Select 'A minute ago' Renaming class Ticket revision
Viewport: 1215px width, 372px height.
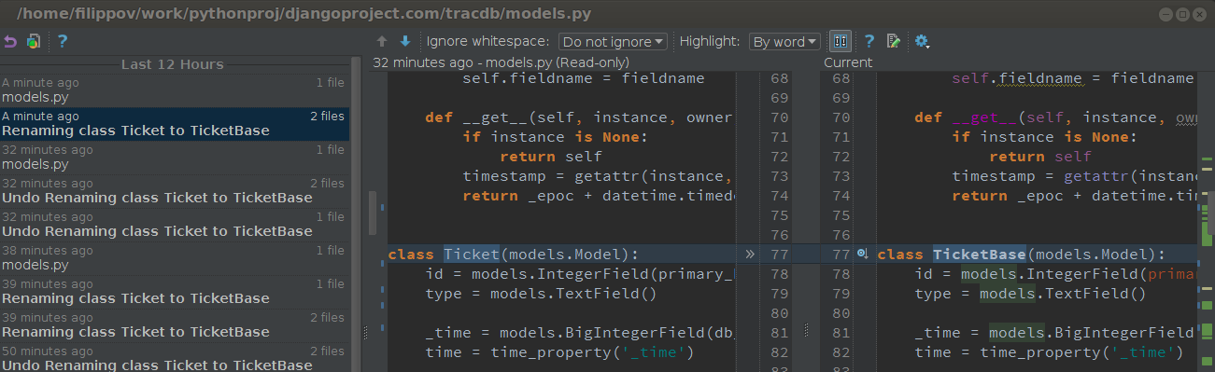click(x=174, y=124)
